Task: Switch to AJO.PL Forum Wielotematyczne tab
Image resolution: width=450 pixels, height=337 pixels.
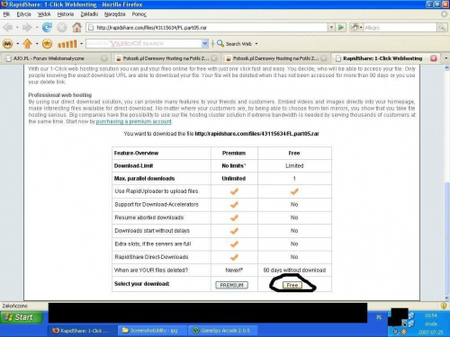Action: pyautogui.click(x=56, y=58)
